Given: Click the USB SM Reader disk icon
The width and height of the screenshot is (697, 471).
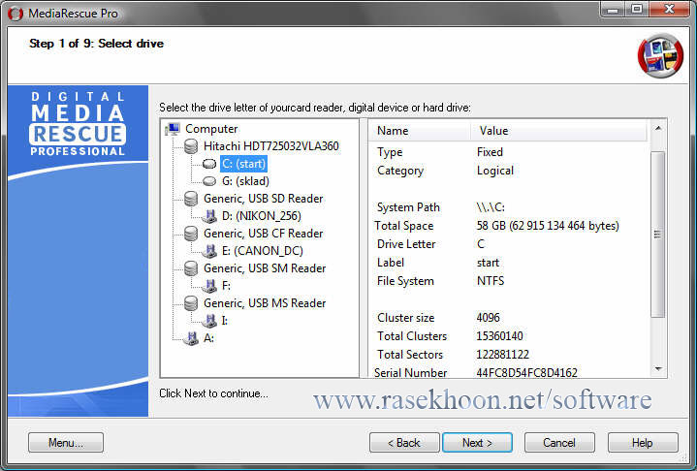Looking at the screenshot, I should [191, 268].
